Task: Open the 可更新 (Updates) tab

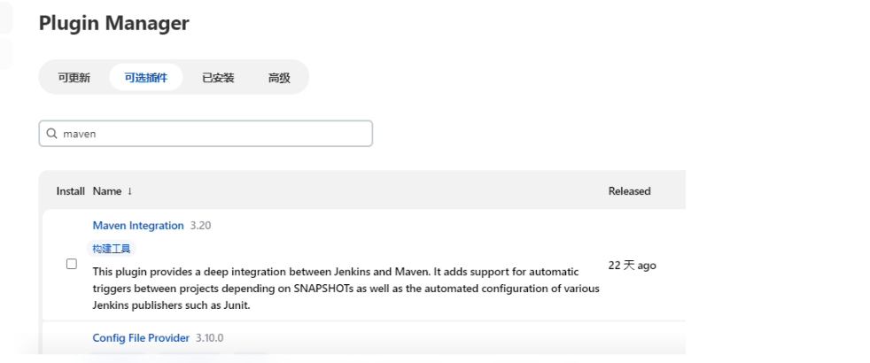Action: point(74,78)
